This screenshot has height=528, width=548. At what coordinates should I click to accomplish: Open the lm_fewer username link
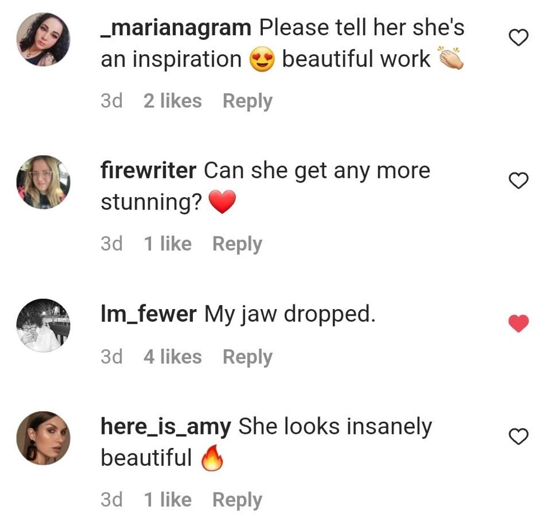[148, 314]
